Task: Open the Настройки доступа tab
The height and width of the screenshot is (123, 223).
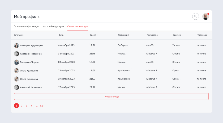Action: pos(53,27)
